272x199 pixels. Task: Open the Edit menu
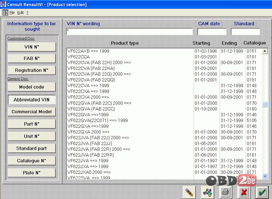click(x=20, y=13)
